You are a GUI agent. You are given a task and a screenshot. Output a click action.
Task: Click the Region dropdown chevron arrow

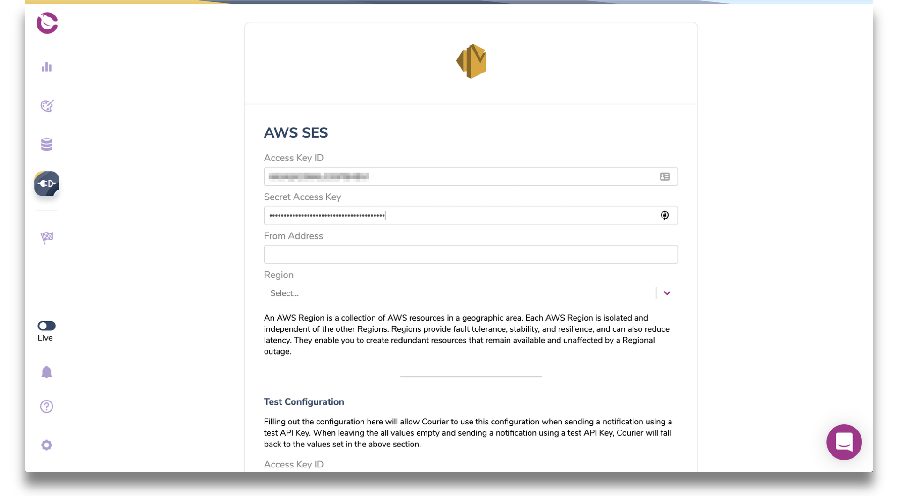pos(667,293)
